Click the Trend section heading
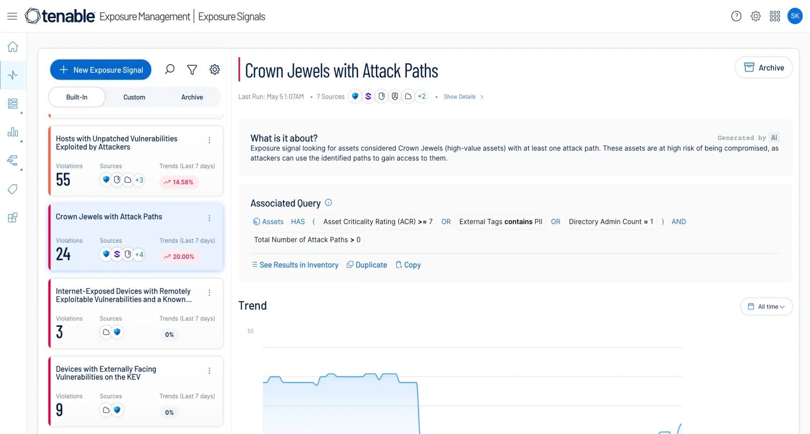 coord(253,305)
